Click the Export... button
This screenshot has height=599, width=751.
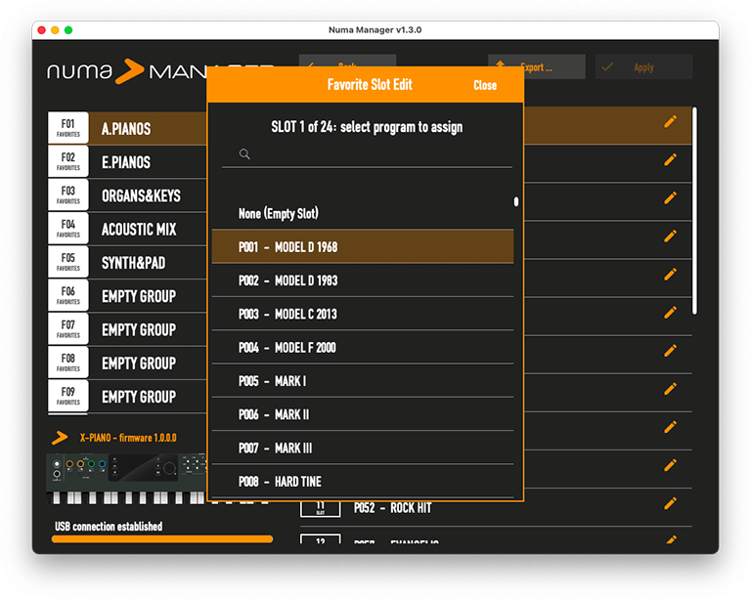tap(537, 67)
